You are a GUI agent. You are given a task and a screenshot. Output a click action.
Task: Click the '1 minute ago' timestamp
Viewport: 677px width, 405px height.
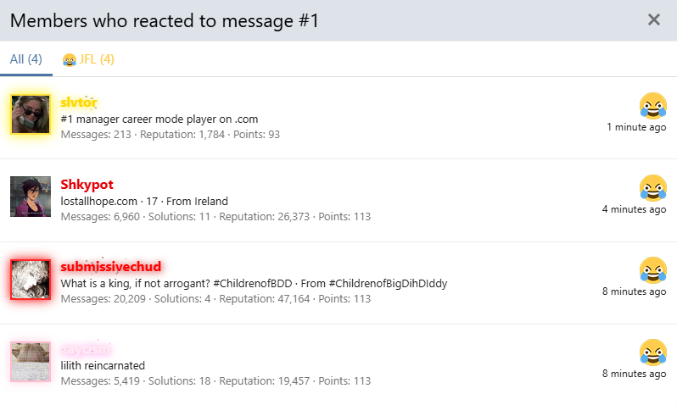pyautogui.click(x=636, y=127)
